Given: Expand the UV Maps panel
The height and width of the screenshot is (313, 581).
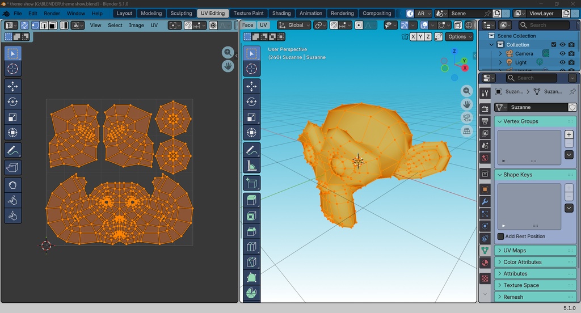Looking at the screenshot, I should 536,251.
